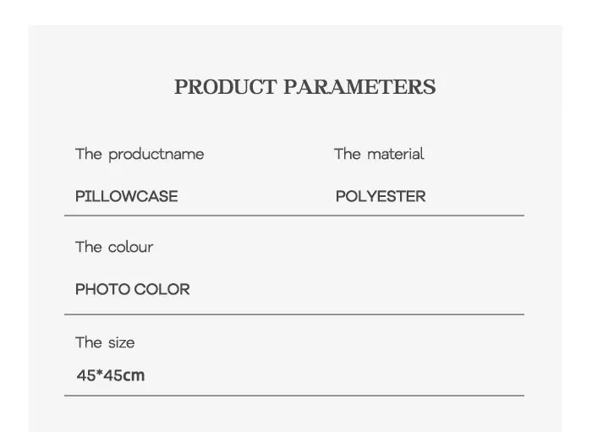Screen dimensions: 592x432
Task: Click the "The material" label
Action: coord(379,154)
